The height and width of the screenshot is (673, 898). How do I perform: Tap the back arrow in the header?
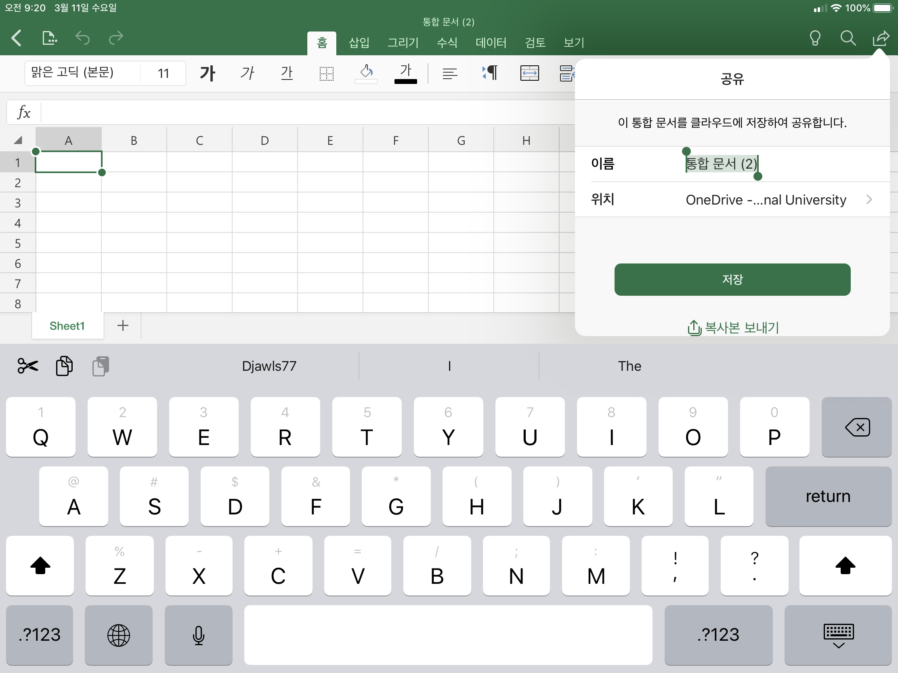coord(16,38)
